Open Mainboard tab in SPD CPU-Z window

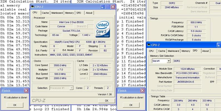(173, 51)
